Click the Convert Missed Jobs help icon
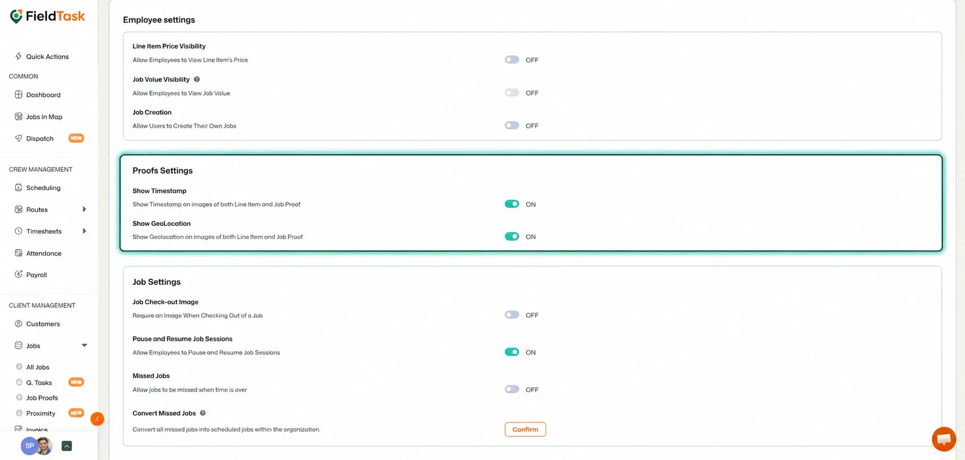The image size is (965, 460). [202, 413]
